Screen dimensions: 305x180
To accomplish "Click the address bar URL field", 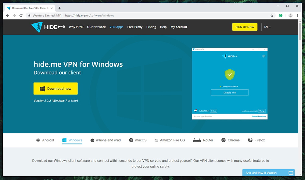I will 152,16.
